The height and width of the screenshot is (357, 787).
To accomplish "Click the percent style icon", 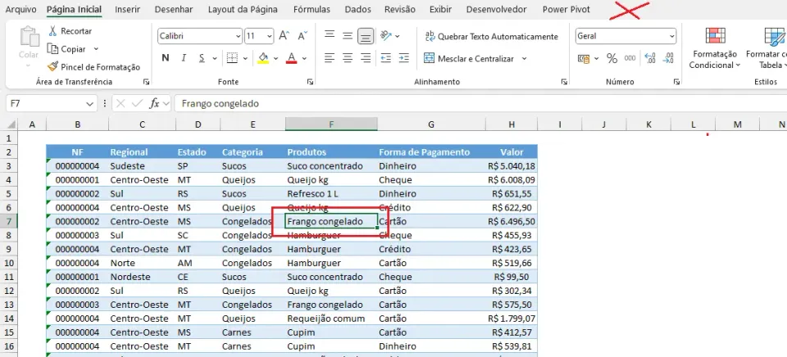I will click(612, 59).
